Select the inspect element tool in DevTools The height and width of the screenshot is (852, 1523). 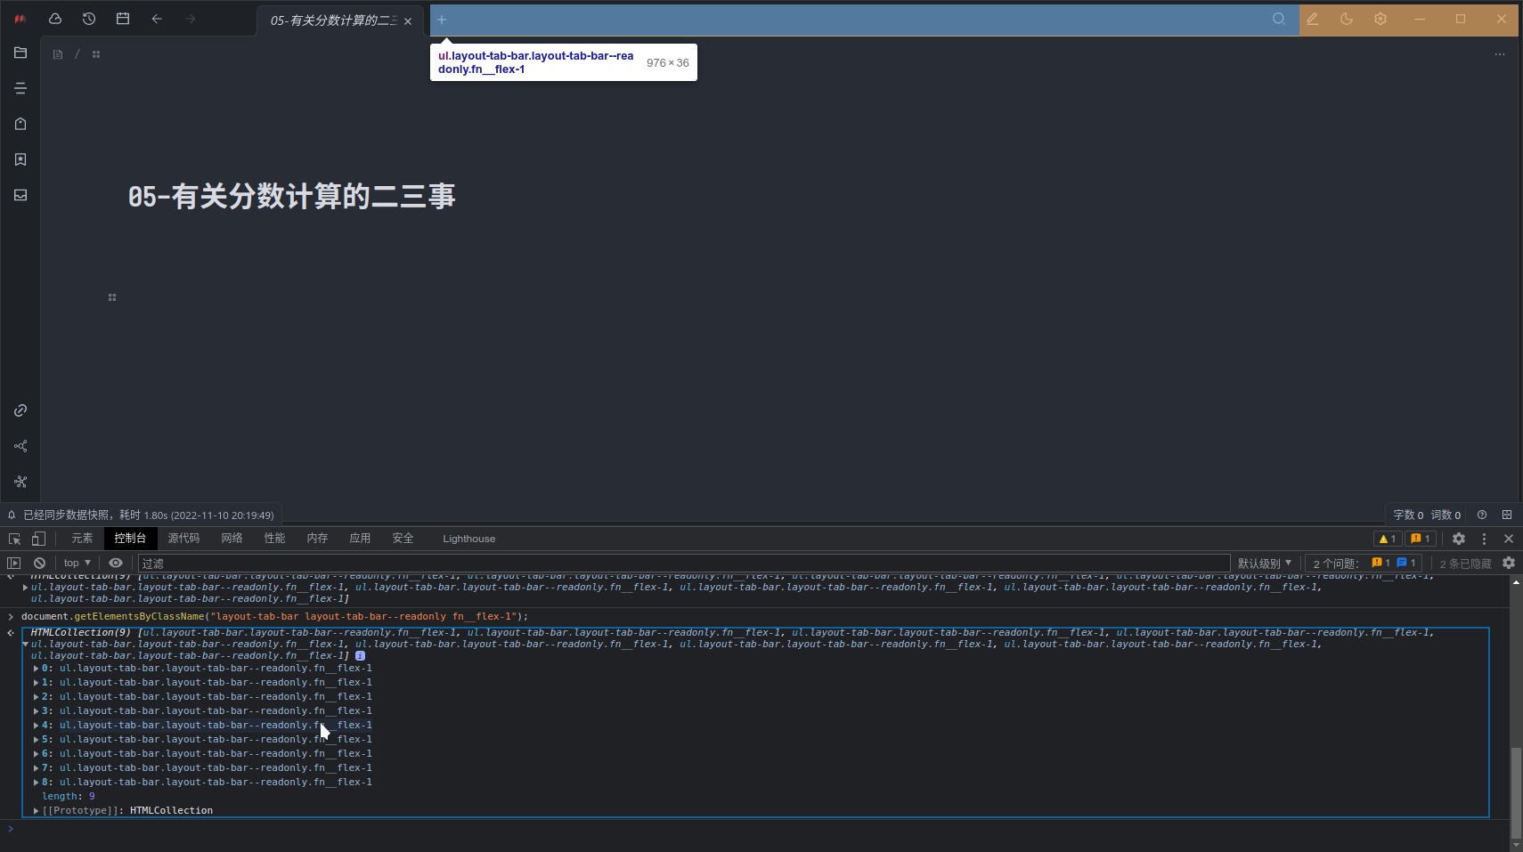pos(13,539)
